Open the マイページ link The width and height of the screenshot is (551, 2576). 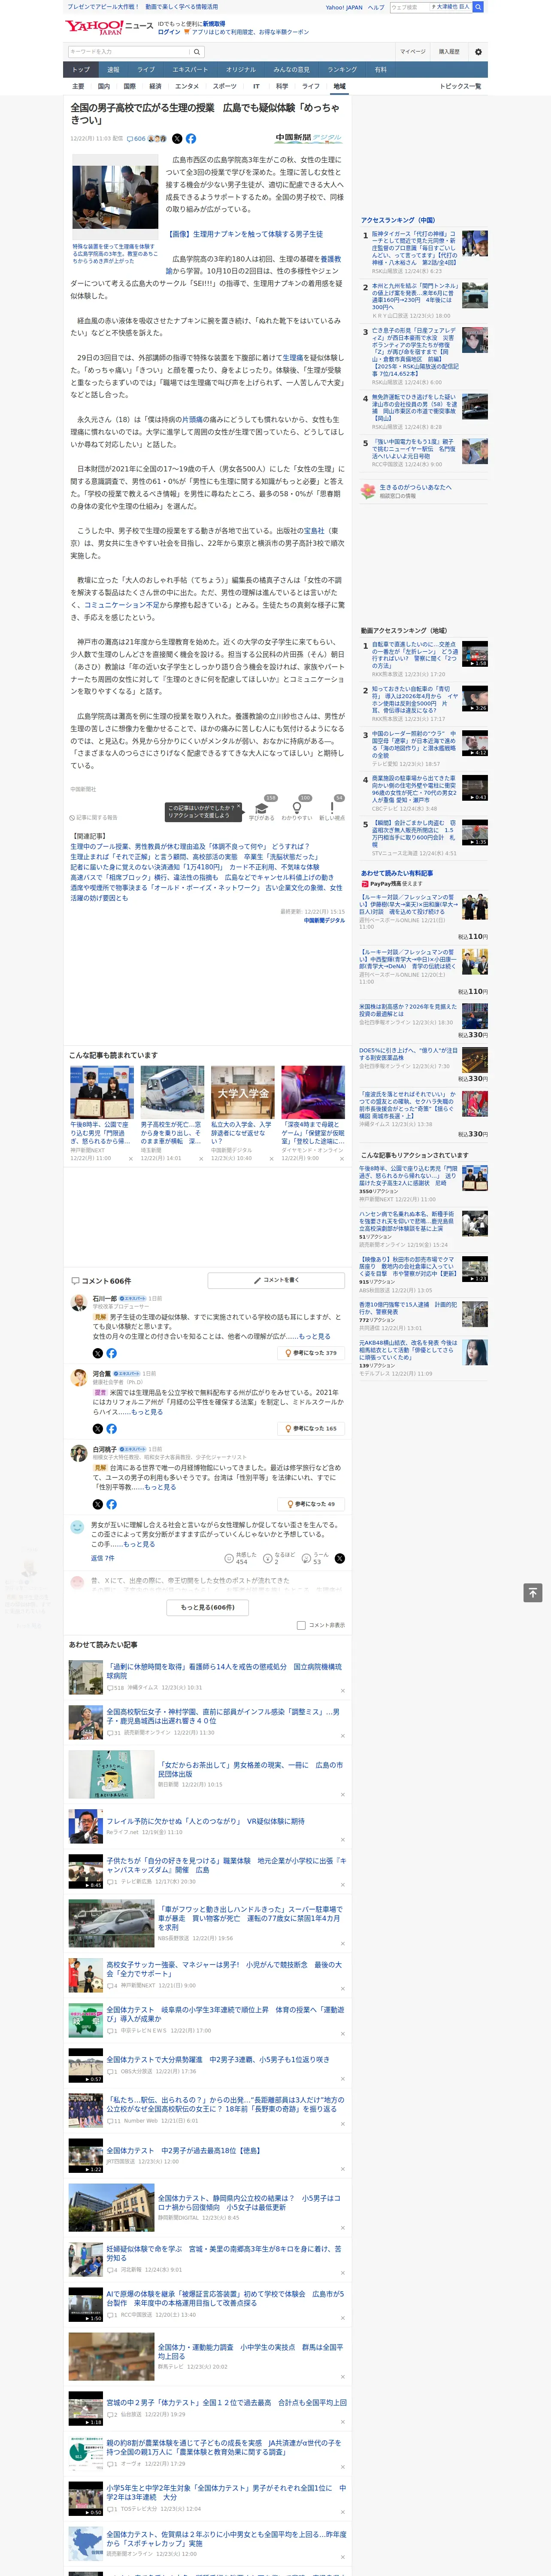click(x=412, y=52)
